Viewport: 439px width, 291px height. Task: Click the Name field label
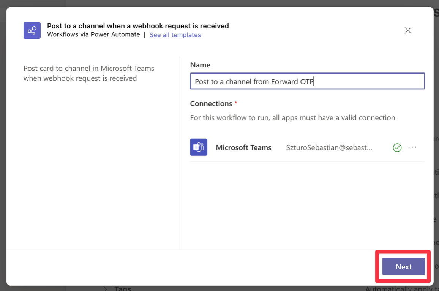coord(200,65)
